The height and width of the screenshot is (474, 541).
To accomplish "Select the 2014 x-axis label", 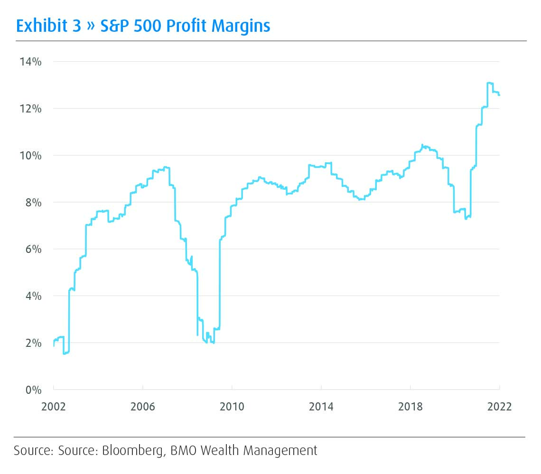I will tap(321, 407).
